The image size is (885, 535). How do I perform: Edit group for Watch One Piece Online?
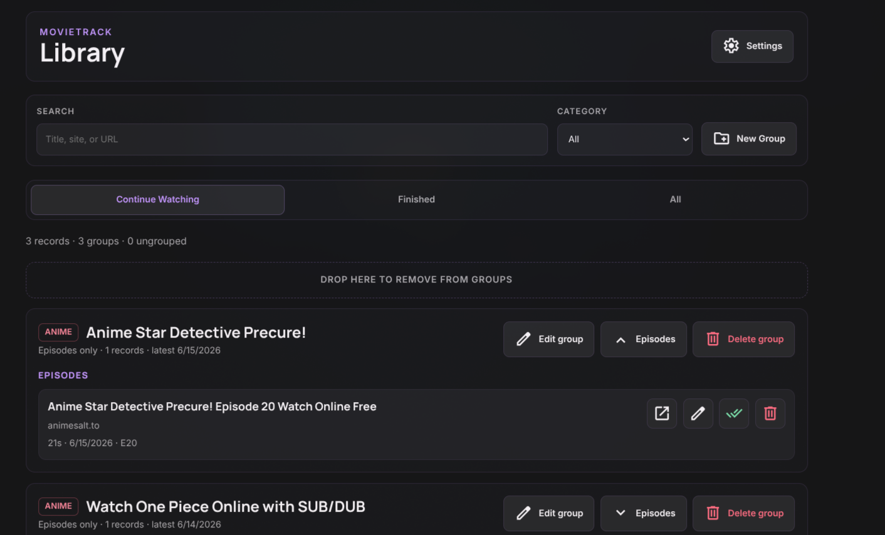(548, 514)
